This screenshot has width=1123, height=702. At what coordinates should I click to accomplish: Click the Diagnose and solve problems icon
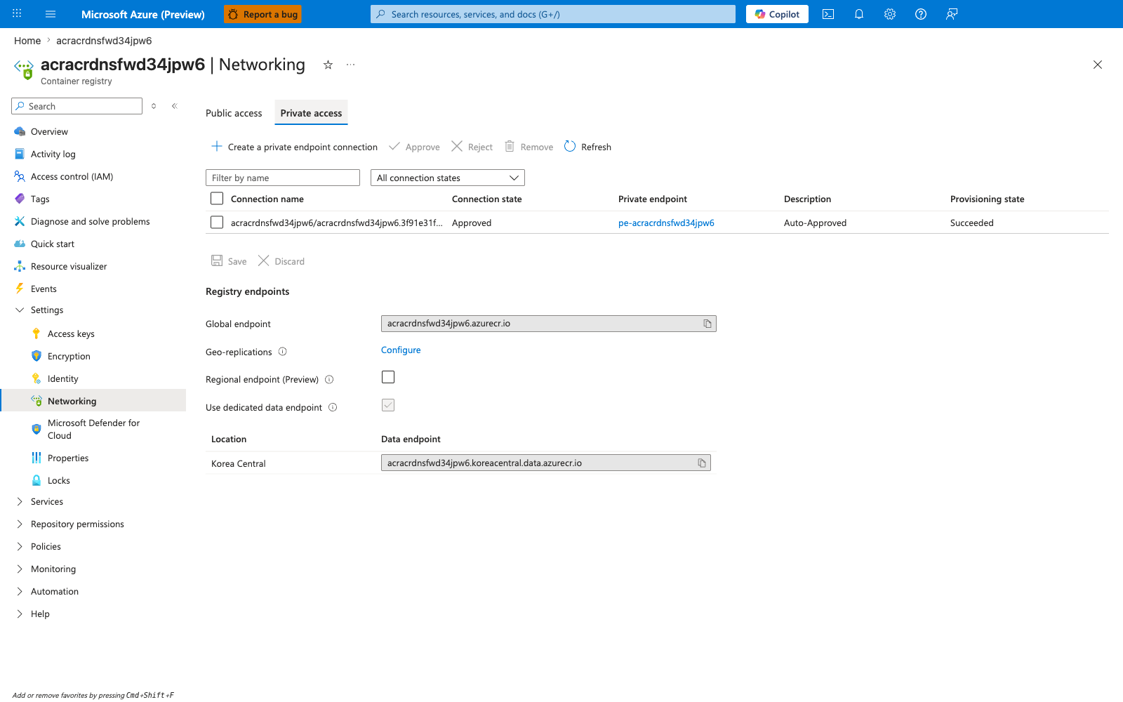pyautogui.click(x=20, y=221)
